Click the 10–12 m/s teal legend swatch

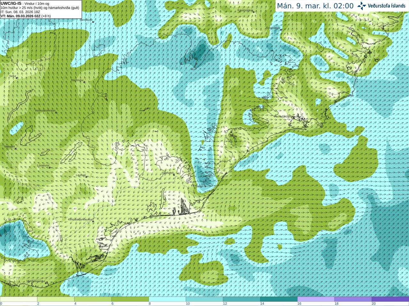coord(204,299)
